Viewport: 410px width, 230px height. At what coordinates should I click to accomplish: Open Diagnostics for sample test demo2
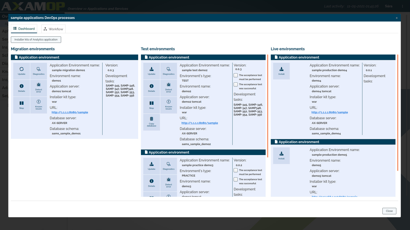pyautogui.click(x=169, y=71)
